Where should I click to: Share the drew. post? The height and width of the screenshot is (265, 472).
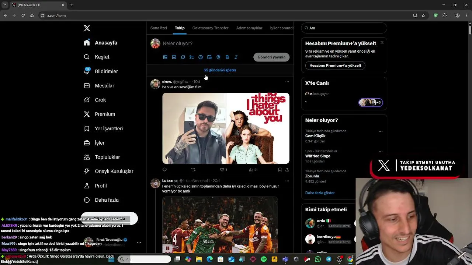(287, 170)
